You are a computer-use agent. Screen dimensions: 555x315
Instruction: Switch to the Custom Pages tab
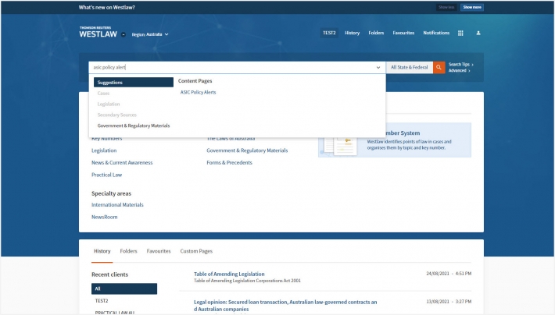click(x=196, y=251)
